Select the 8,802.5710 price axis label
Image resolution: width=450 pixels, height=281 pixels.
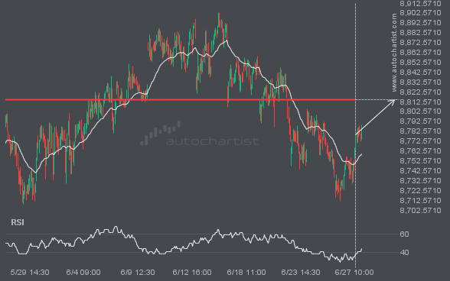coord(420,111)
